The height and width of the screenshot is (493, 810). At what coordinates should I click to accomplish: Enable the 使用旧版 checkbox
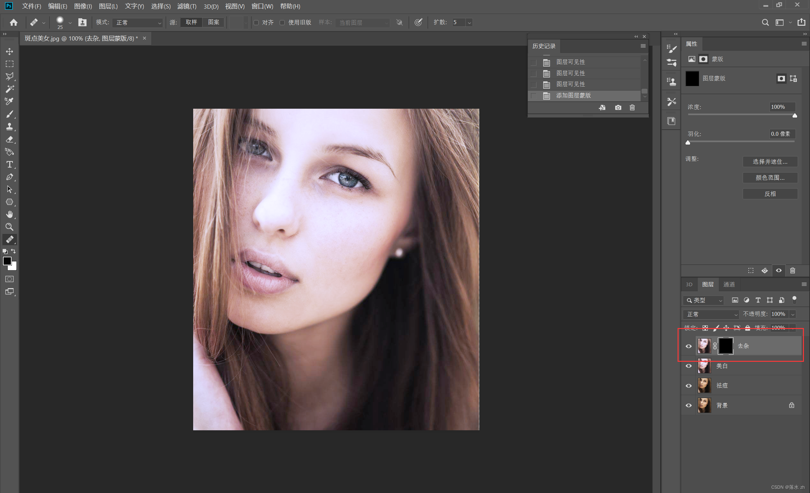tap(282, 23)
